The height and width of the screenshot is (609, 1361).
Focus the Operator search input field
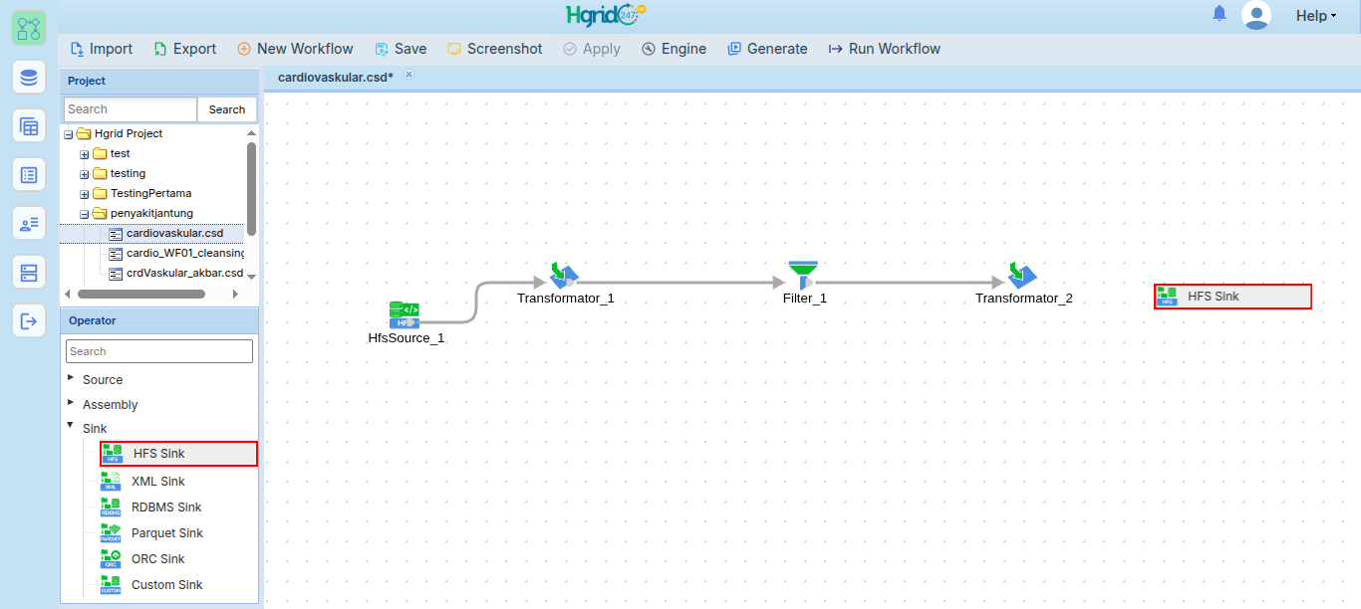[x=159, y=351]
